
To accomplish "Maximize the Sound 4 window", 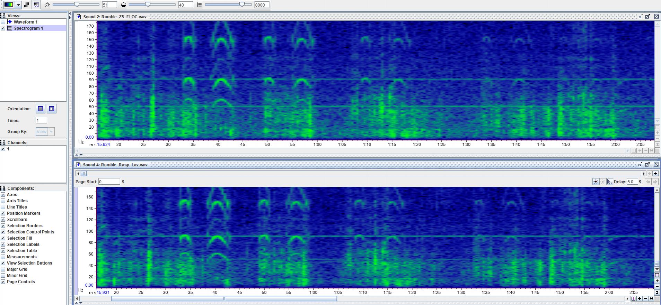I will (x=647, y=164).
